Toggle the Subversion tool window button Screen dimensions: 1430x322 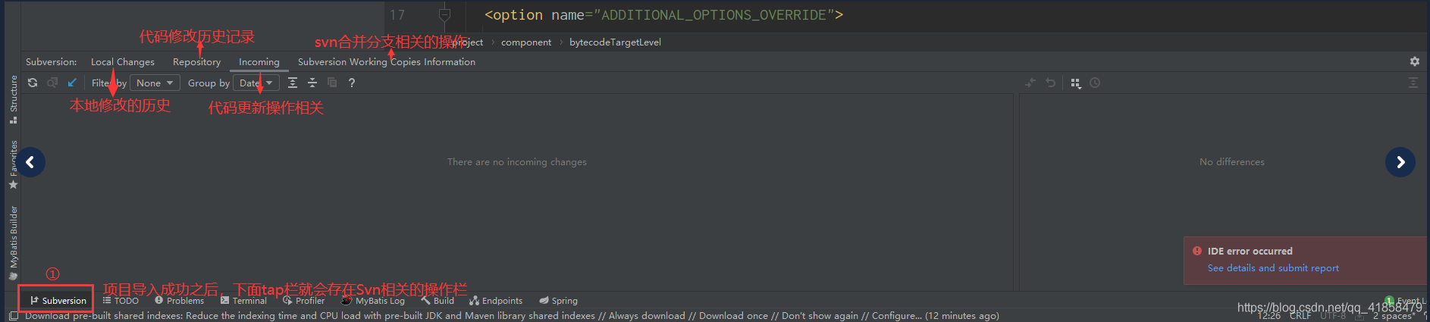(58, 301)
